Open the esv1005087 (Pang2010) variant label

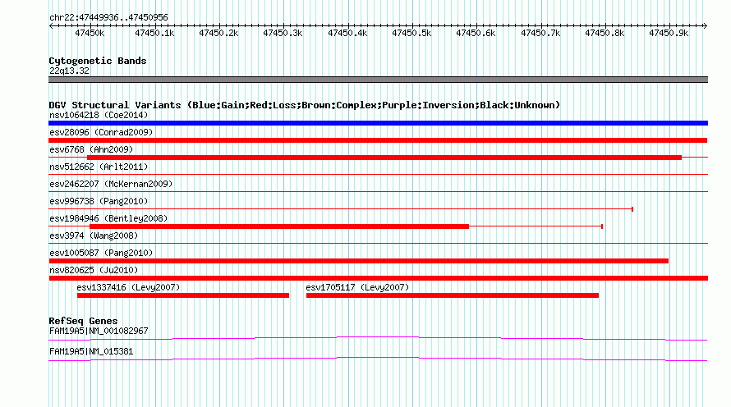(x=101, y=253)
